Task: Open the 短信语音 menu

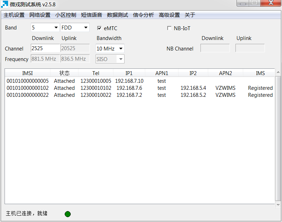Action: tap(92, 15)
